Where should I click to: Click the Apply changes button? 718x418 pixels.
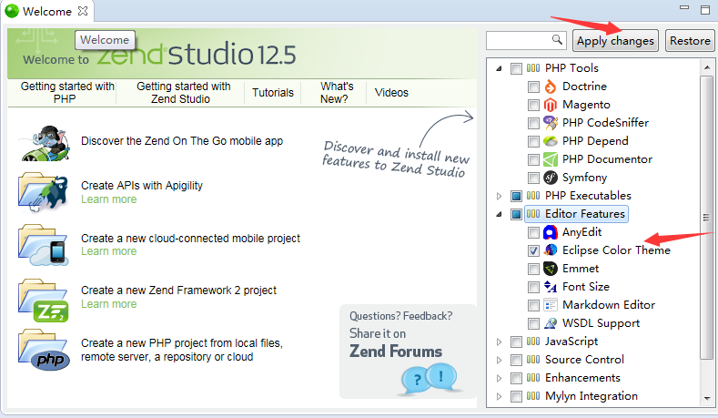(x=615, y=41)
